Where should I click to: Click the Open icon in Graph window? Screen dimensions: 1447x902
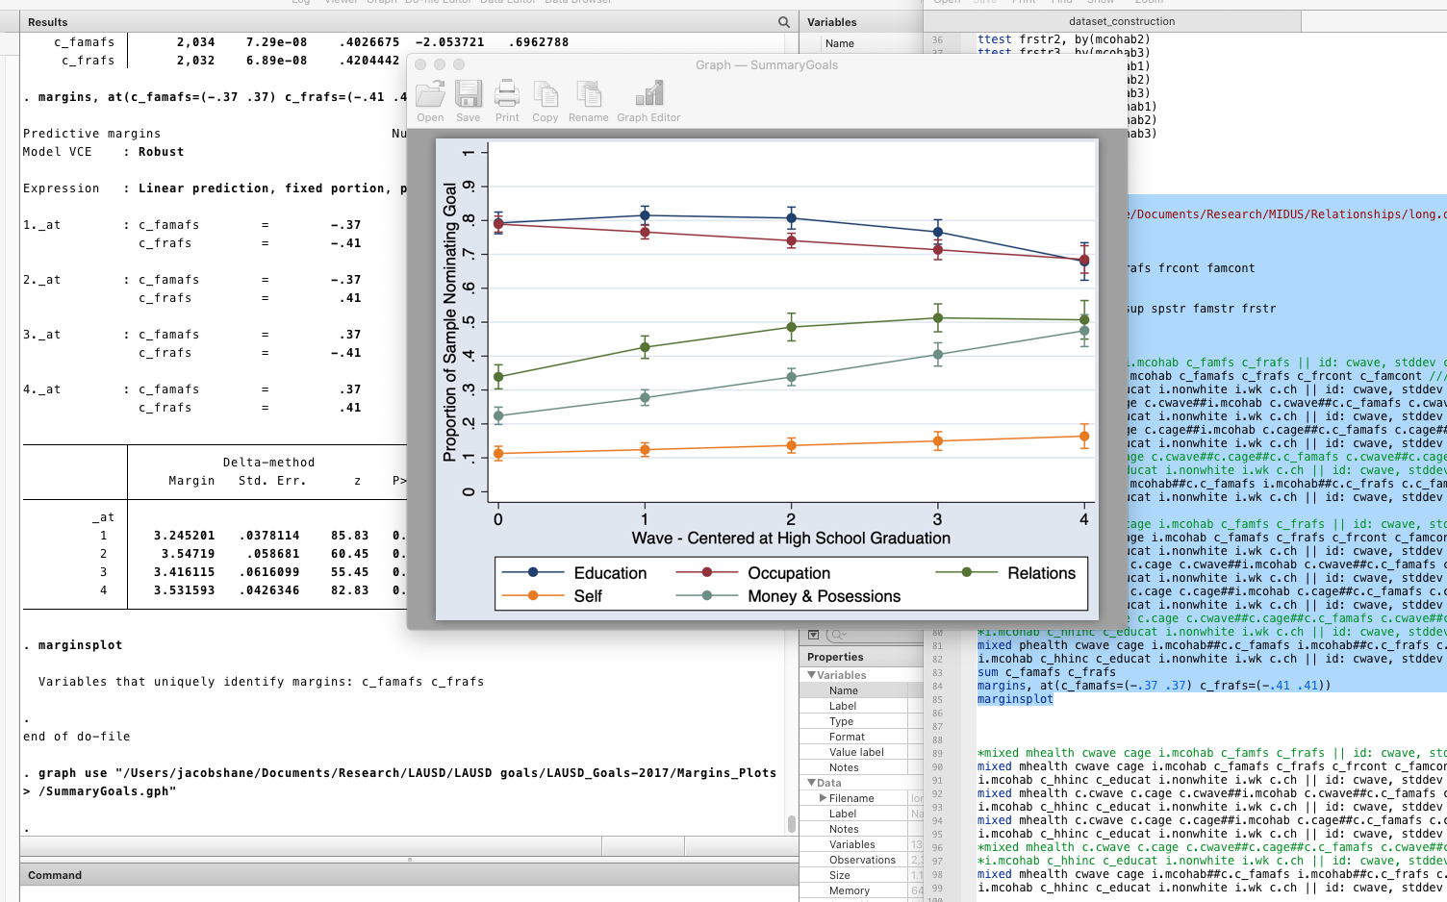coord(430,101)
